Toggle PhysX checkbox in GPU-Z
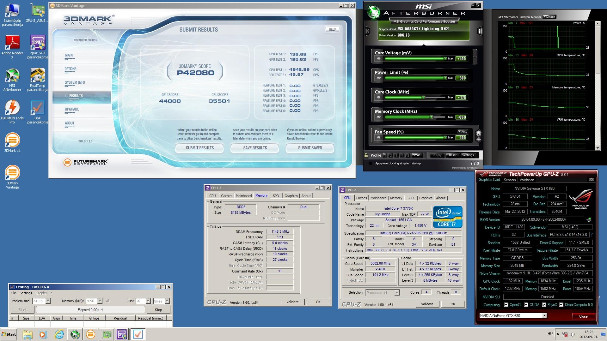607x341 pixels. (544, 305)
